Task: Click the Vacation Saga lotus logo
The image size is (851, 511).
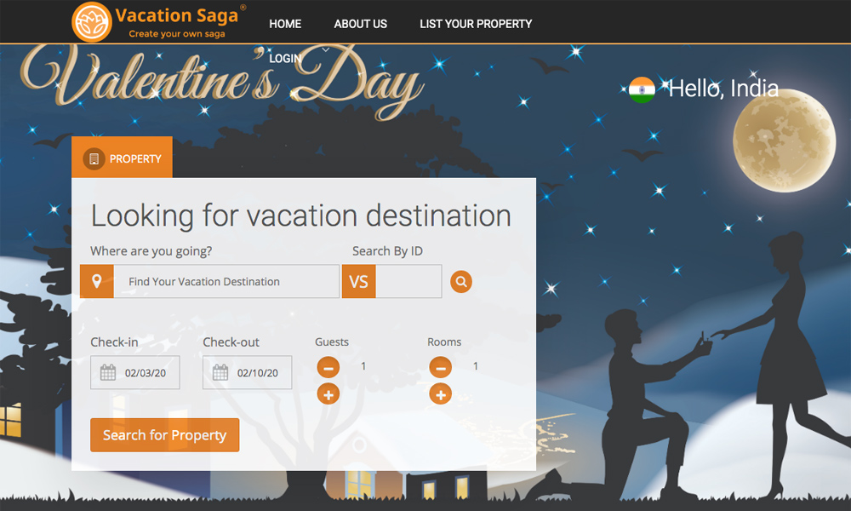Action: [x=91, y=22]
